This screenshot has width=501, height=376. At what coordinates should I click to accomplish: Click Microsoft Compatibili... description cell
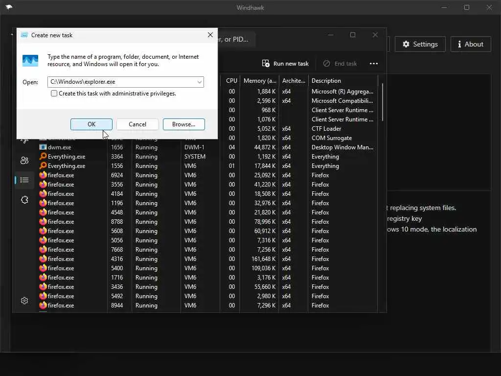[x=342, y=101]
